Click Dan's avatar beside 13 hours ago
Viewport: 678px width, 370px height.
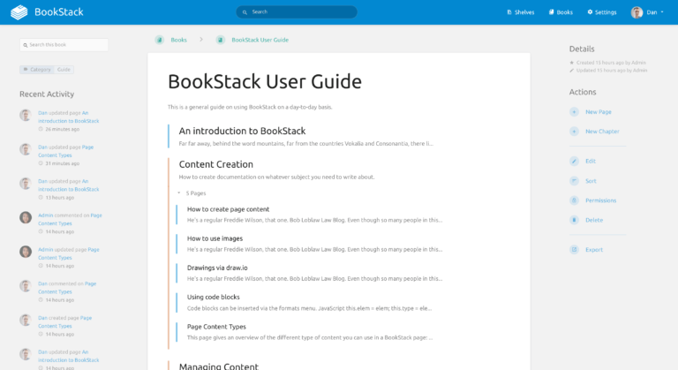[26, 184]
